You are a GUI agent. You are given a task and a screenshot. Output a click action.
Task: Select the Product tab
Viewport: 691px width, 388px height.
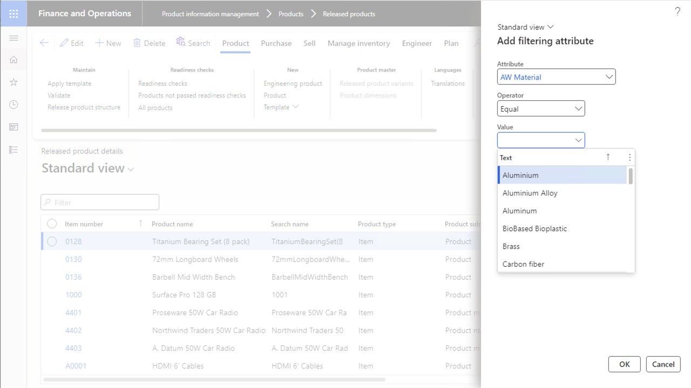(236, 43)
